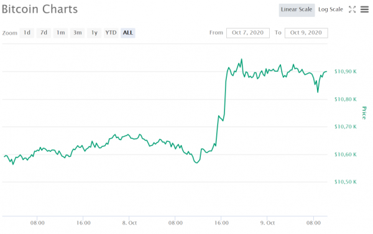Click the Zoom label text
373x234 pixels.
coord(10,33)
